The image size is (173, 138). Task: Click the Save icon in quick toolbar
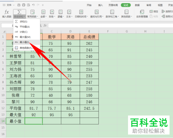(x=19, y=5)
